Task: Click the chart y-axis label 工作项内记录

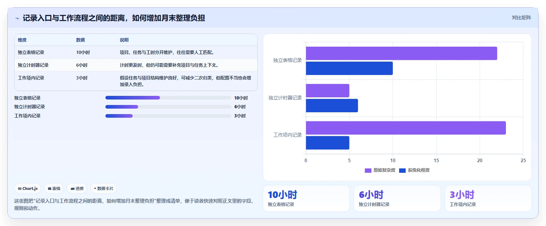Action: click(x=288, y=135)
